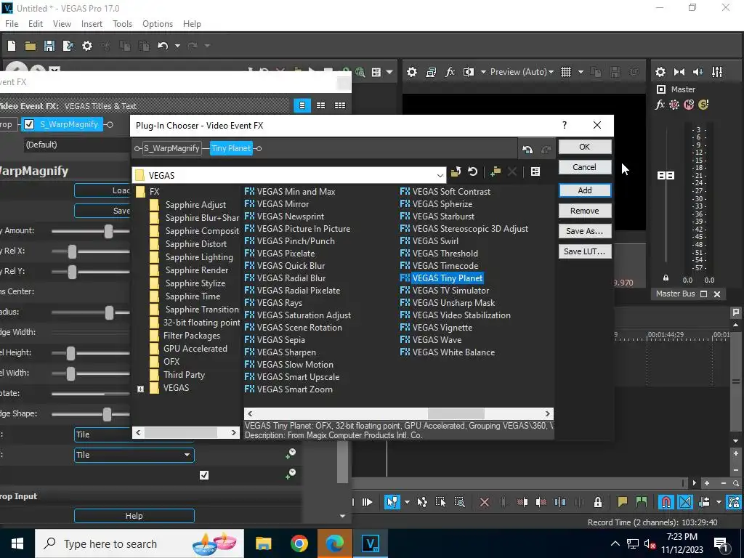Insert marker with the yellow flag icon
The height and width of the screenshot is (558, 744).
(x=622, y=502)
